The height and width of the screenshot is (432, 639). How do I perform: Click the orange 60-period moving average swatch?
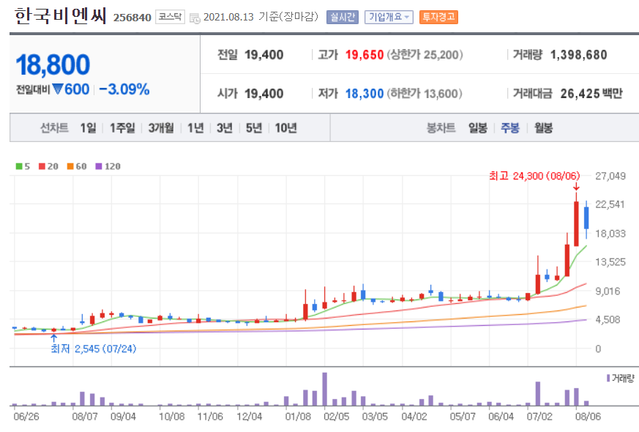click(x=70, y=166)
